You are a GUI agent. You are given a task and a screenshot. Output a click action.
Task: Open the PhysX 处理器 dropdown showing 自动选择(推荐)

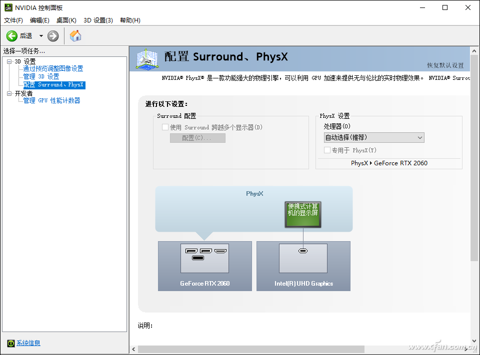point(373,137)
